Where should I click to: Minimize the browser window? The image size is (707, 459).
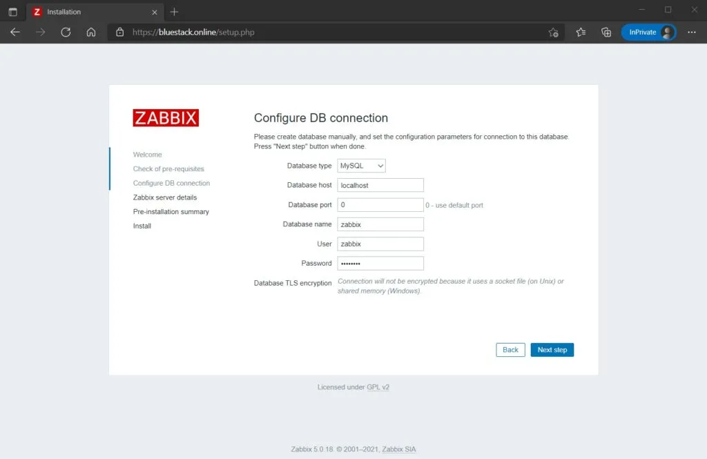click(641, 10)
